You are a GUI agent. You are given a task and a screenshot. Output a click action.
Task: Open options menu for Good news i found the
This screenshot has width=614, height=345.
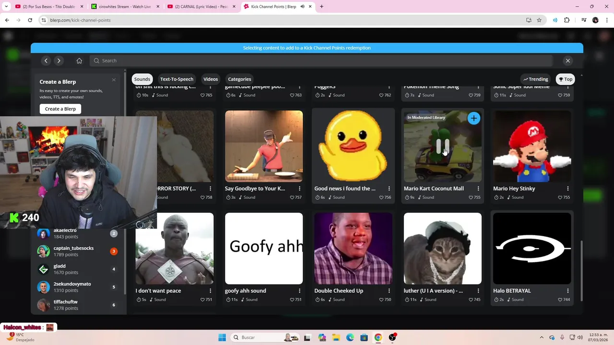click(x=389, y=189)
